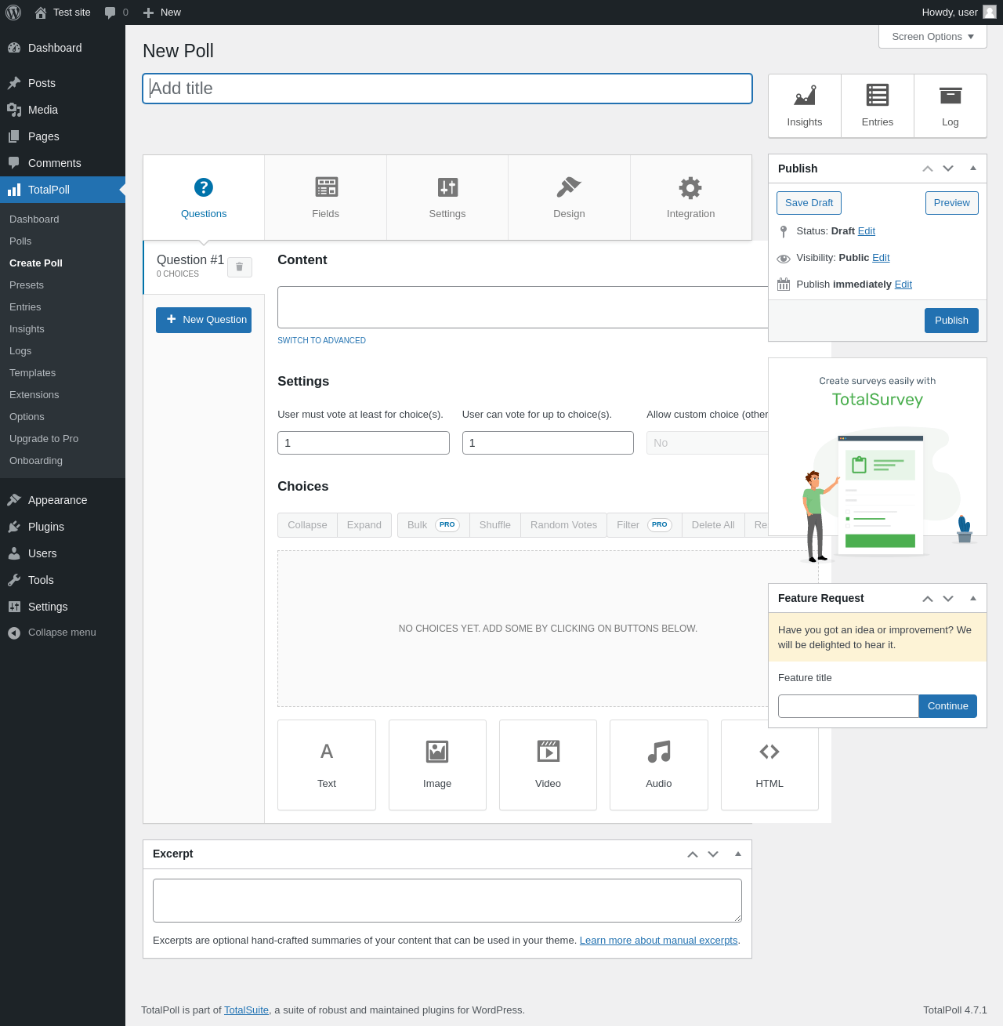1003x1026 pixels.
Task: Edit the Publish immediately schedule
Action: click(903, 285)
